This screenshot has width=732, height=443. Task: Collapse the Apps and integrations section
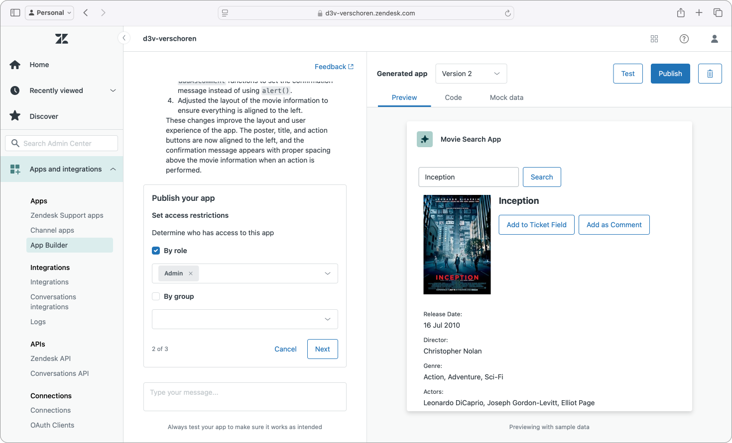[x=113, y=169]
